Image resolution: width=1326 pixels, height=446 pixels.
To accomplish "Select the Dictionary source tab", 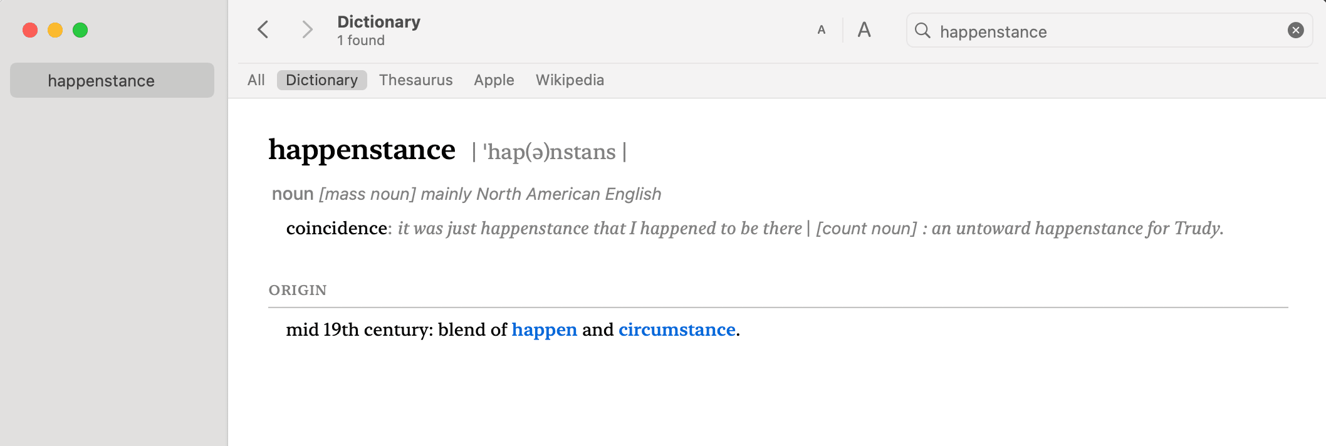I will point(321,80).
